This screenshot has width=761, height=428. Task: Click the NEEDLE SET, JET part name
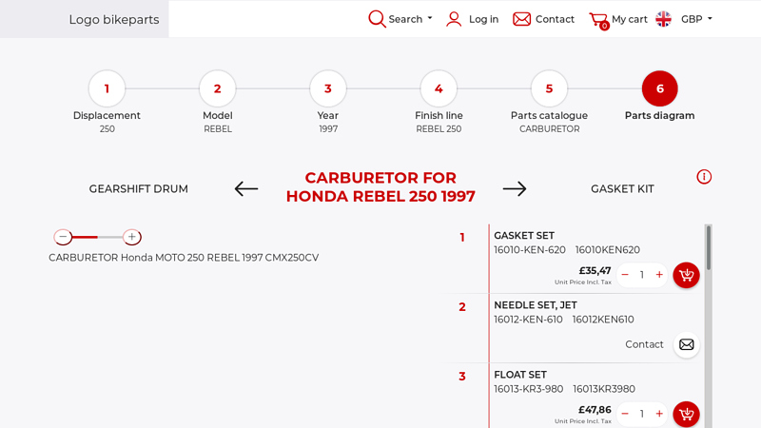point(536,305)
